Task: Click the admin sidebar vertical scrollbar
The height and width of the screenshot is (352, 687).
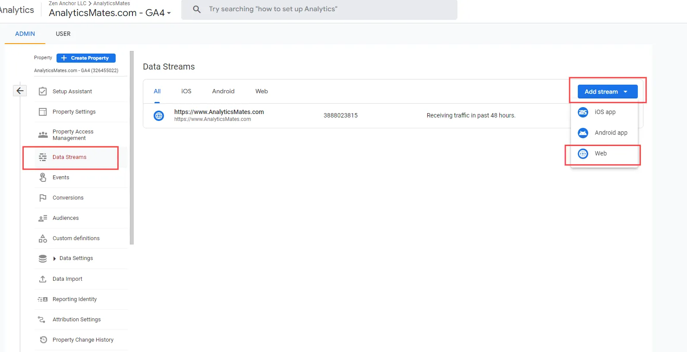Action: point(132,148)
